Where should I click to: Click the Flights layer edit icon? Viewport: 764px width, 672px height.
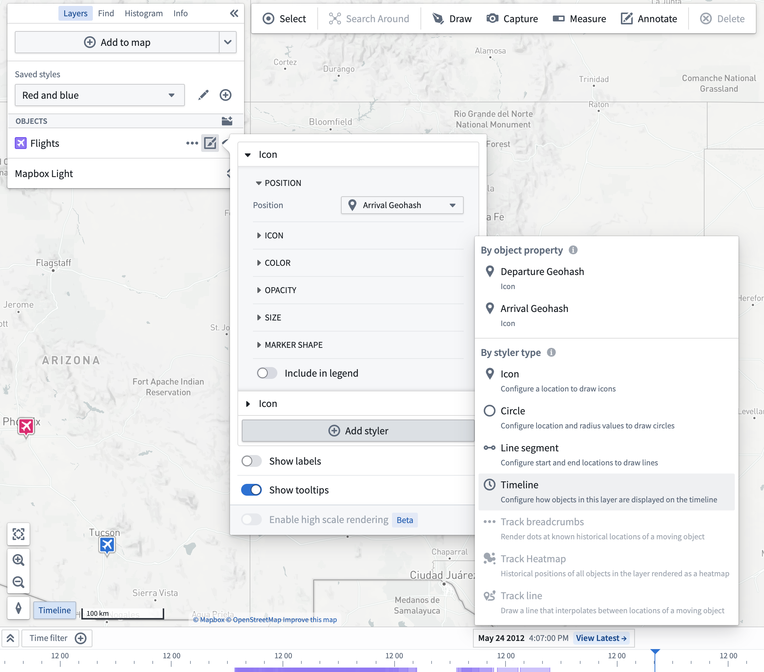click(x=210, y=143)
